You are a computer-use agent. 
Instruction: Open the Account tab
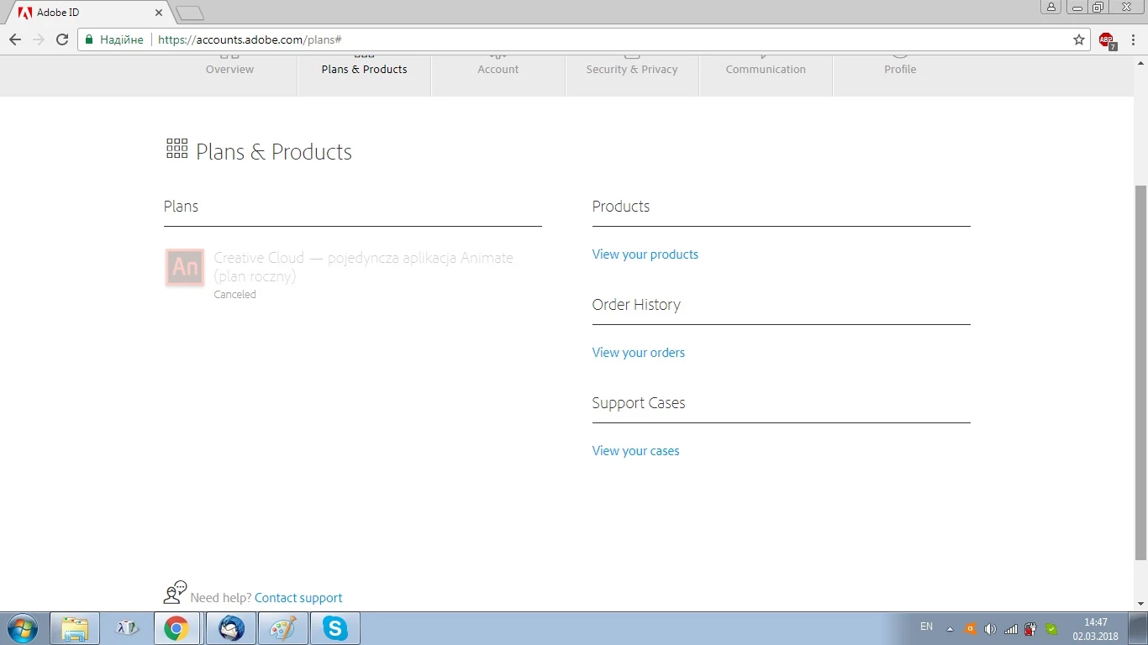pyautogui.click(x=498, y=69)
